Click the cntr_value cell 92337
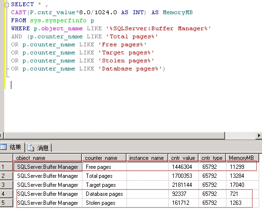This screenshot has width=262, height=210. 183,194
